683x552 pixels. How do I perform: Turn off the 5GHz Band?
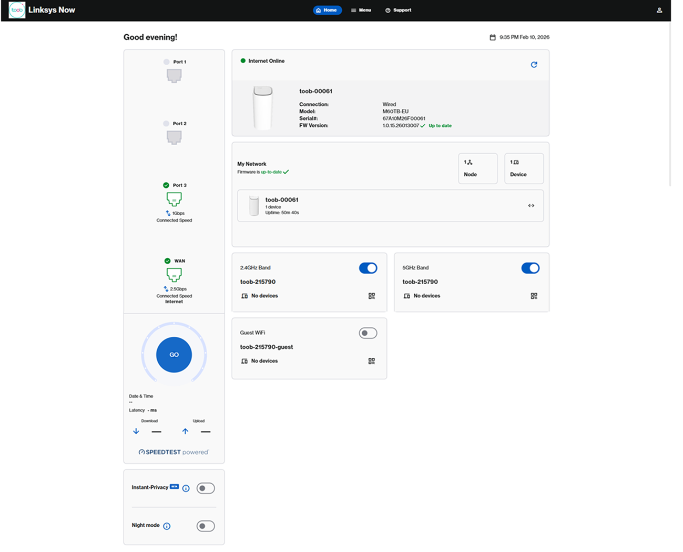[x=531, y=268]
